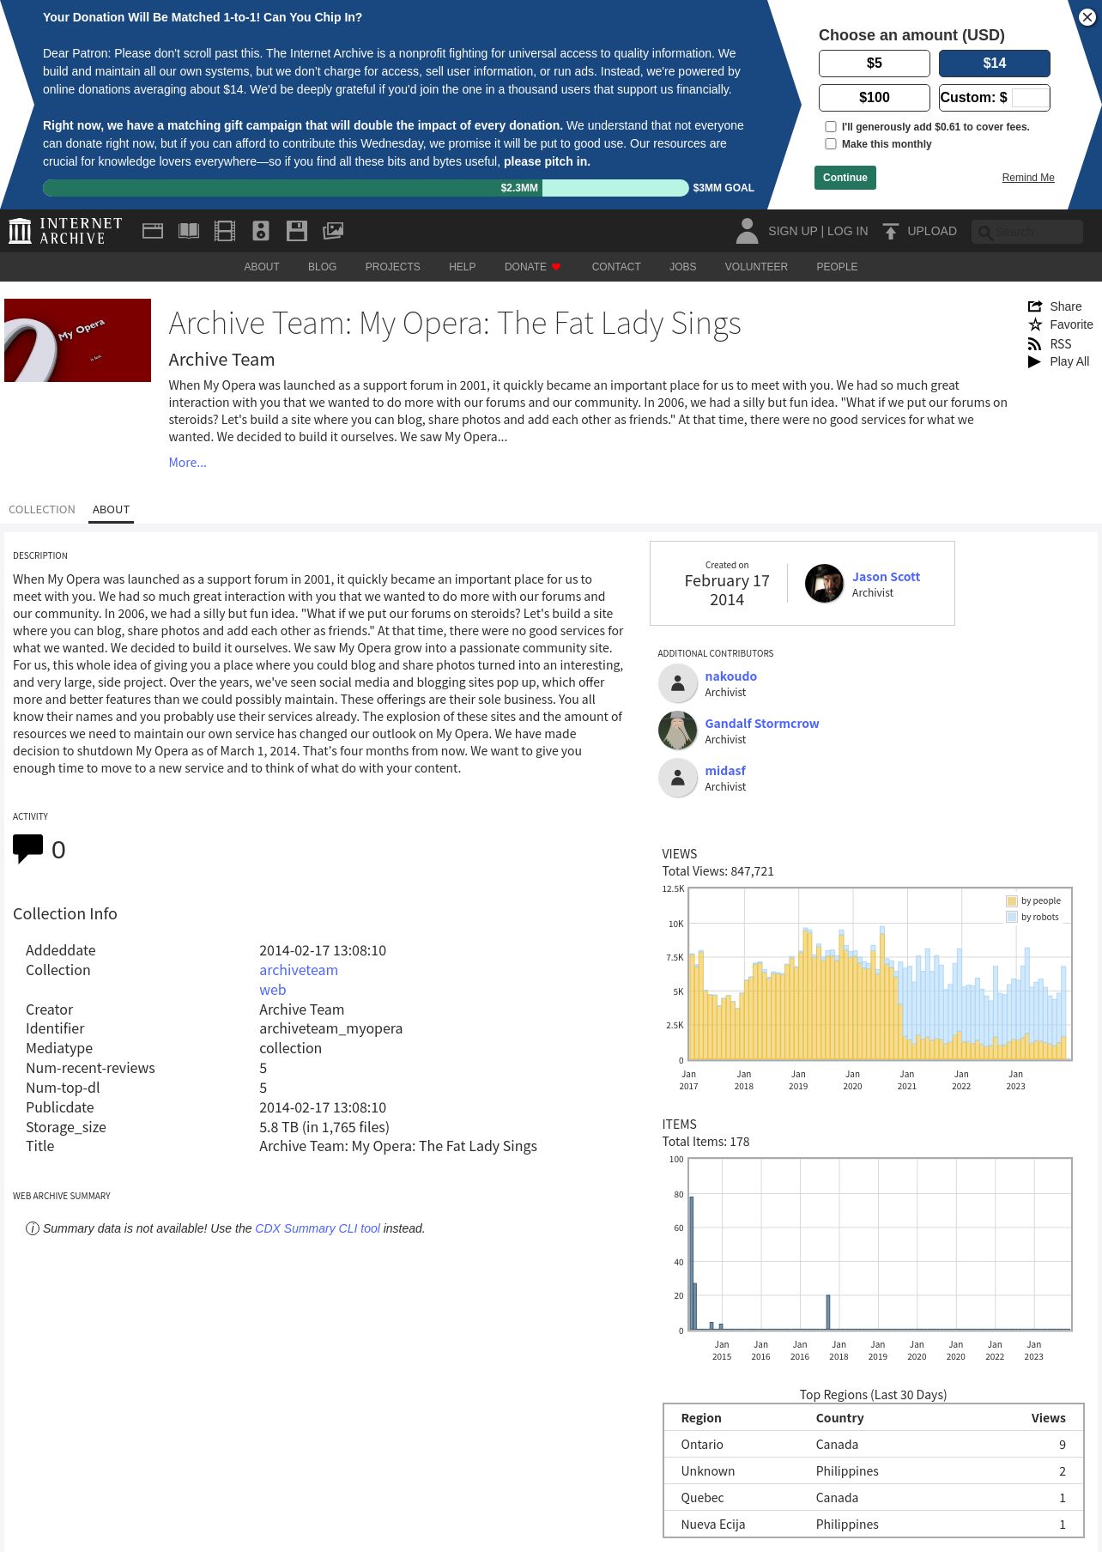Open the HELP menu item
Image resolution: width=1102 pixels, height=1552 pixels.
click(462, 267)
